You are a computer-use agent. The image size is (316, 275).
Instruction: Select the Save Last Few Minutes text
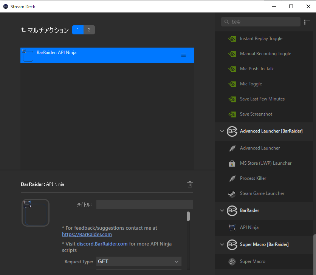(262, 99)
